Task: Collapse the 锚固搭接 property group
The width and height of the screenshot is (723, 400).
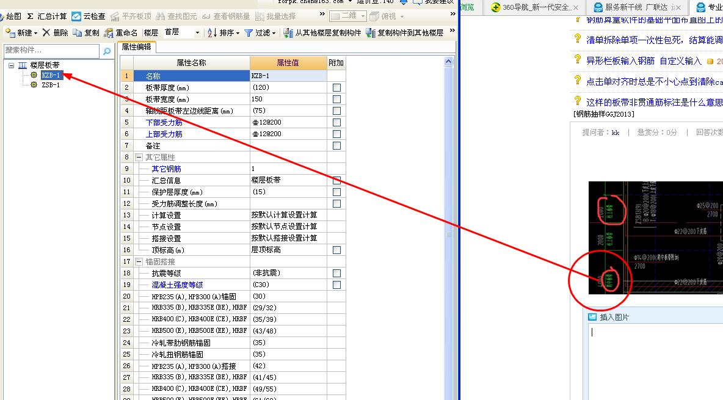Action: (x=139, y=261)
